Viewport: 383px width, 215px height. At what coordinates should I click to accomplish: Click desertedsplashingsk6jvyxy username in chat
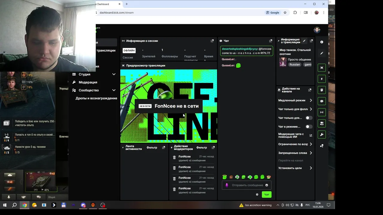(x=239, y=49)
